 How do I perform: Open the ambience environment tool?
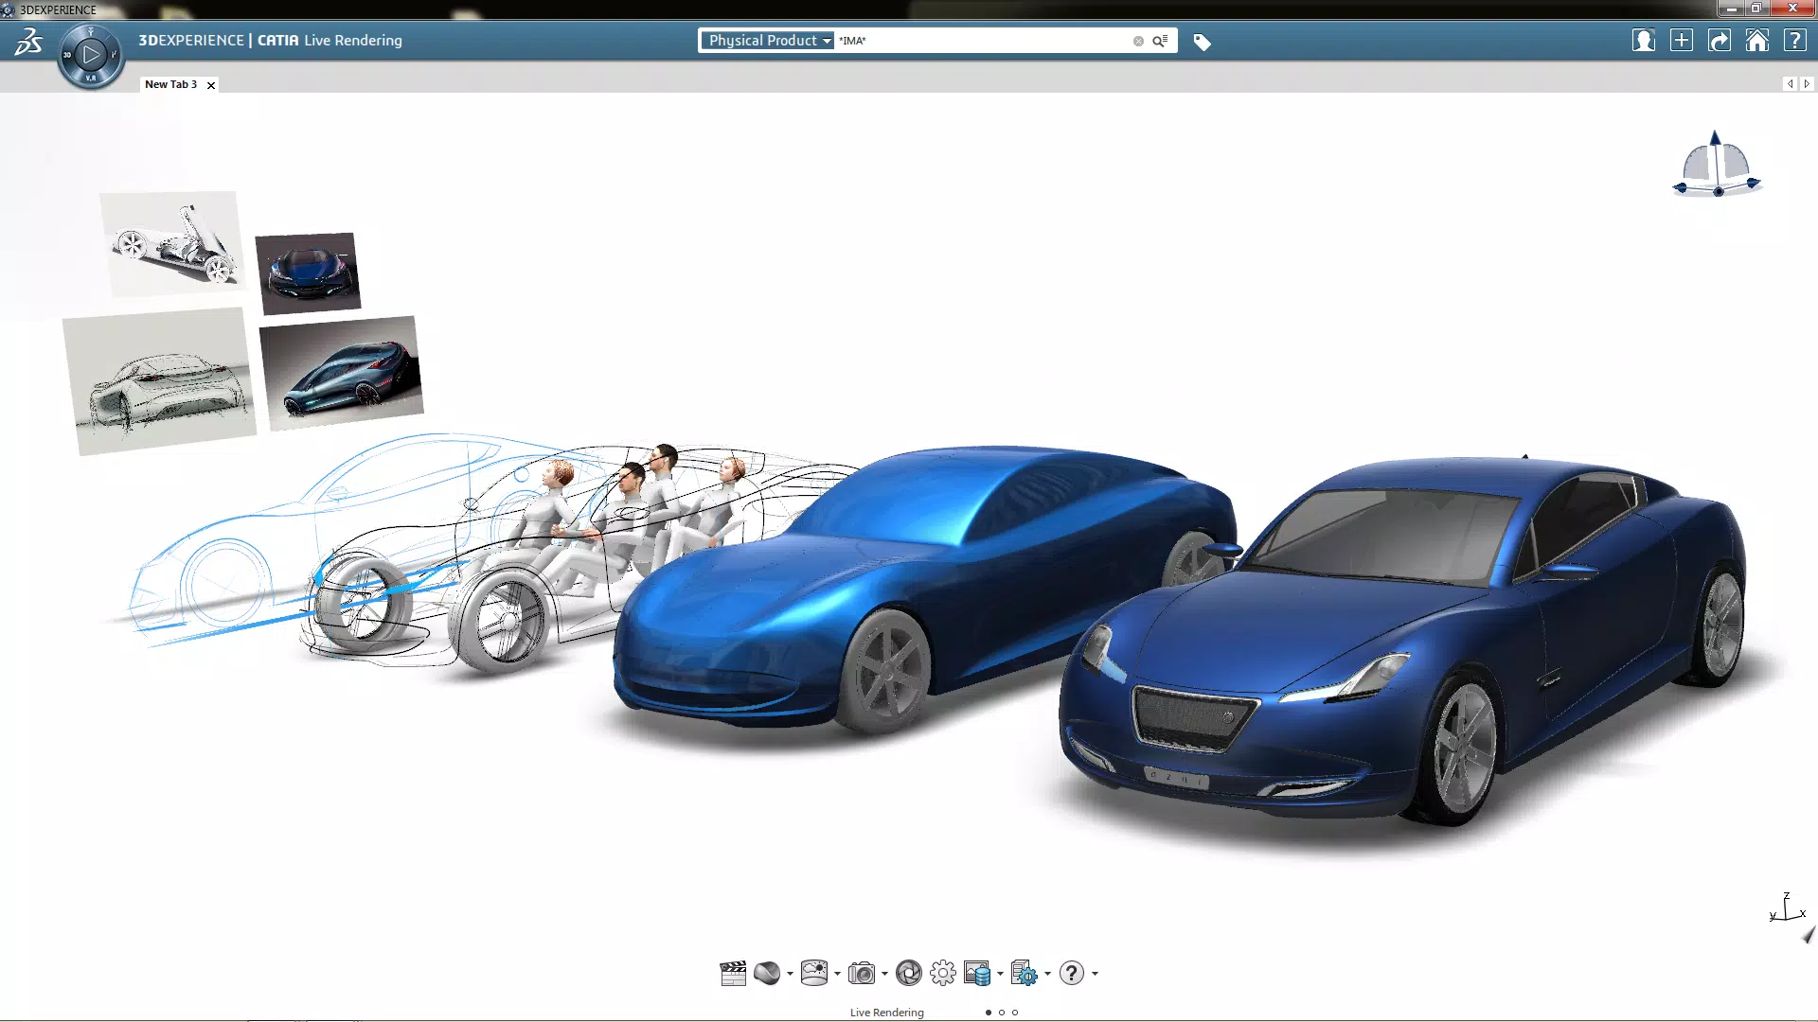point(813,973)
